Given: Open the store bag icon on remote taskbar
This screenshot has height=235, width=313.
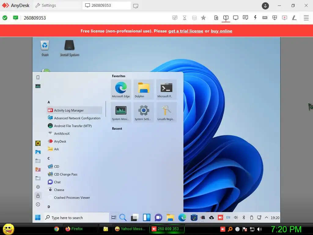Looking at the screenshot, I should coord(194,218).
